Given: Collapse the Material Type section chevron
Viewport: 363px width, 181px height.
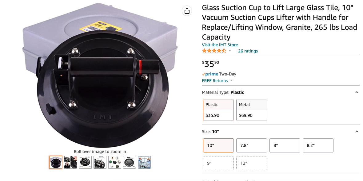Looking at the screenshot, I should (x=357, y=92).
